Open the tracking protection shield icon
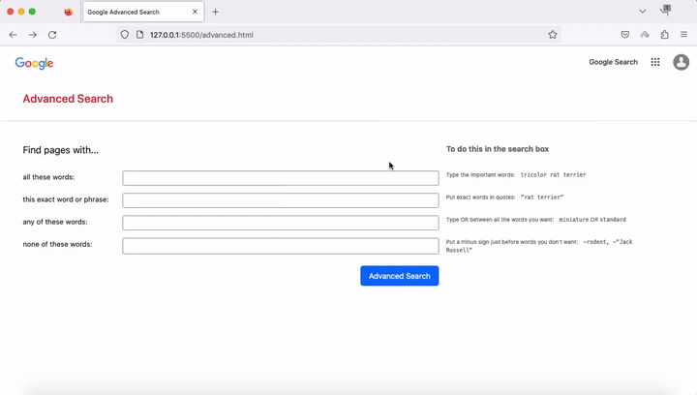This screenshot has width=697, height=395. (125, 35)
